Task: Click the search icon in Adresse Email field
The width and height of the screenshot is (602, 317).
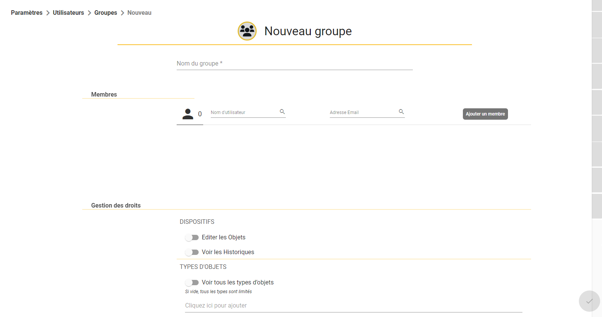Action: point(401,112)
